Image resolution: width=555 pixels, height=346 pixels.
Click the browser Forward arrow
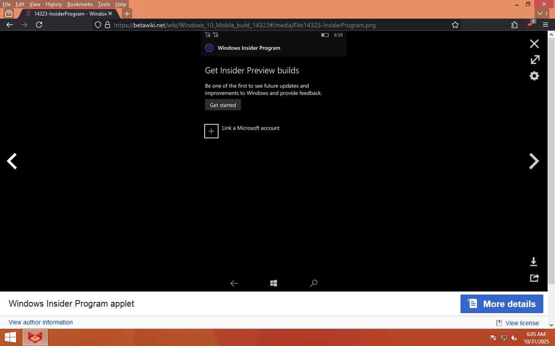click(x=24, y=25)
